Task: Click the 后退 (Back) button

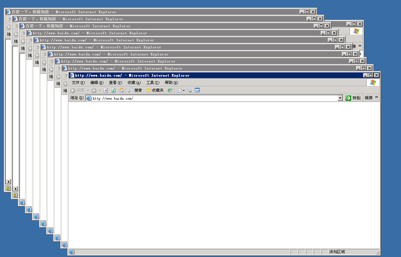Action: (77, 91)
